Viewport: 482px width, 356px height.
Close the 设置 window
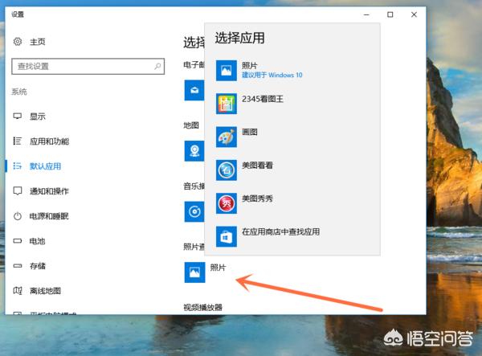(x=414, y=14)
